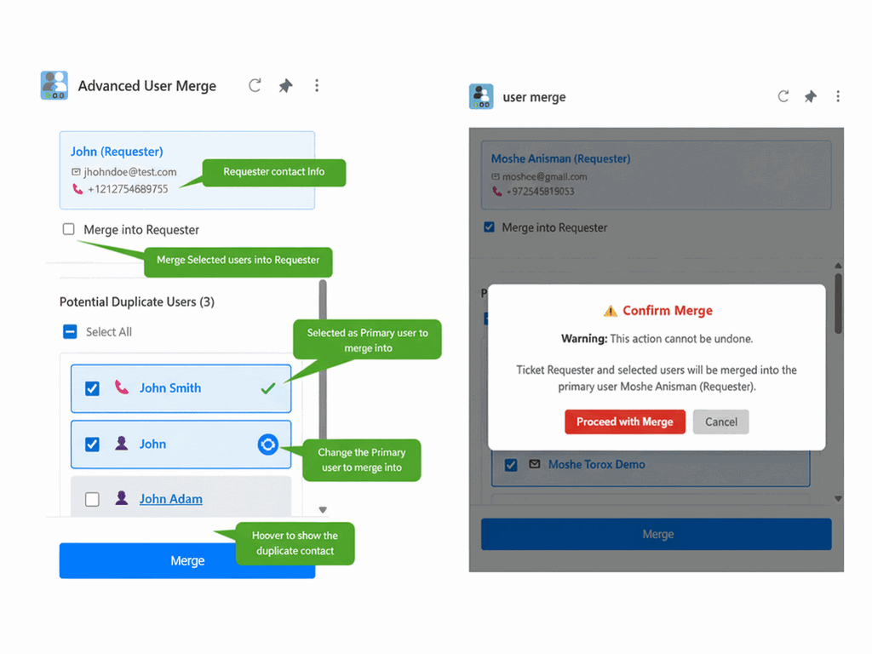Click the user merge app logo icon

tap(481, 96)
